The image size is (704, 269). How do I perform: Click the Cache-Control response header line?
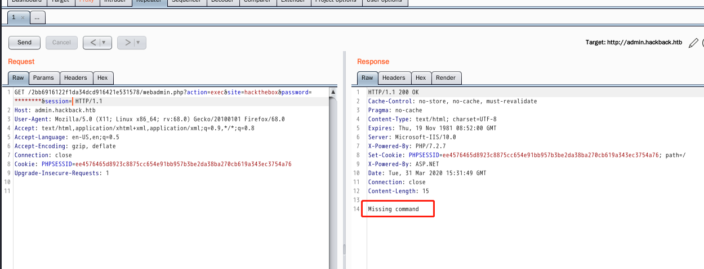tap(453, 101)
